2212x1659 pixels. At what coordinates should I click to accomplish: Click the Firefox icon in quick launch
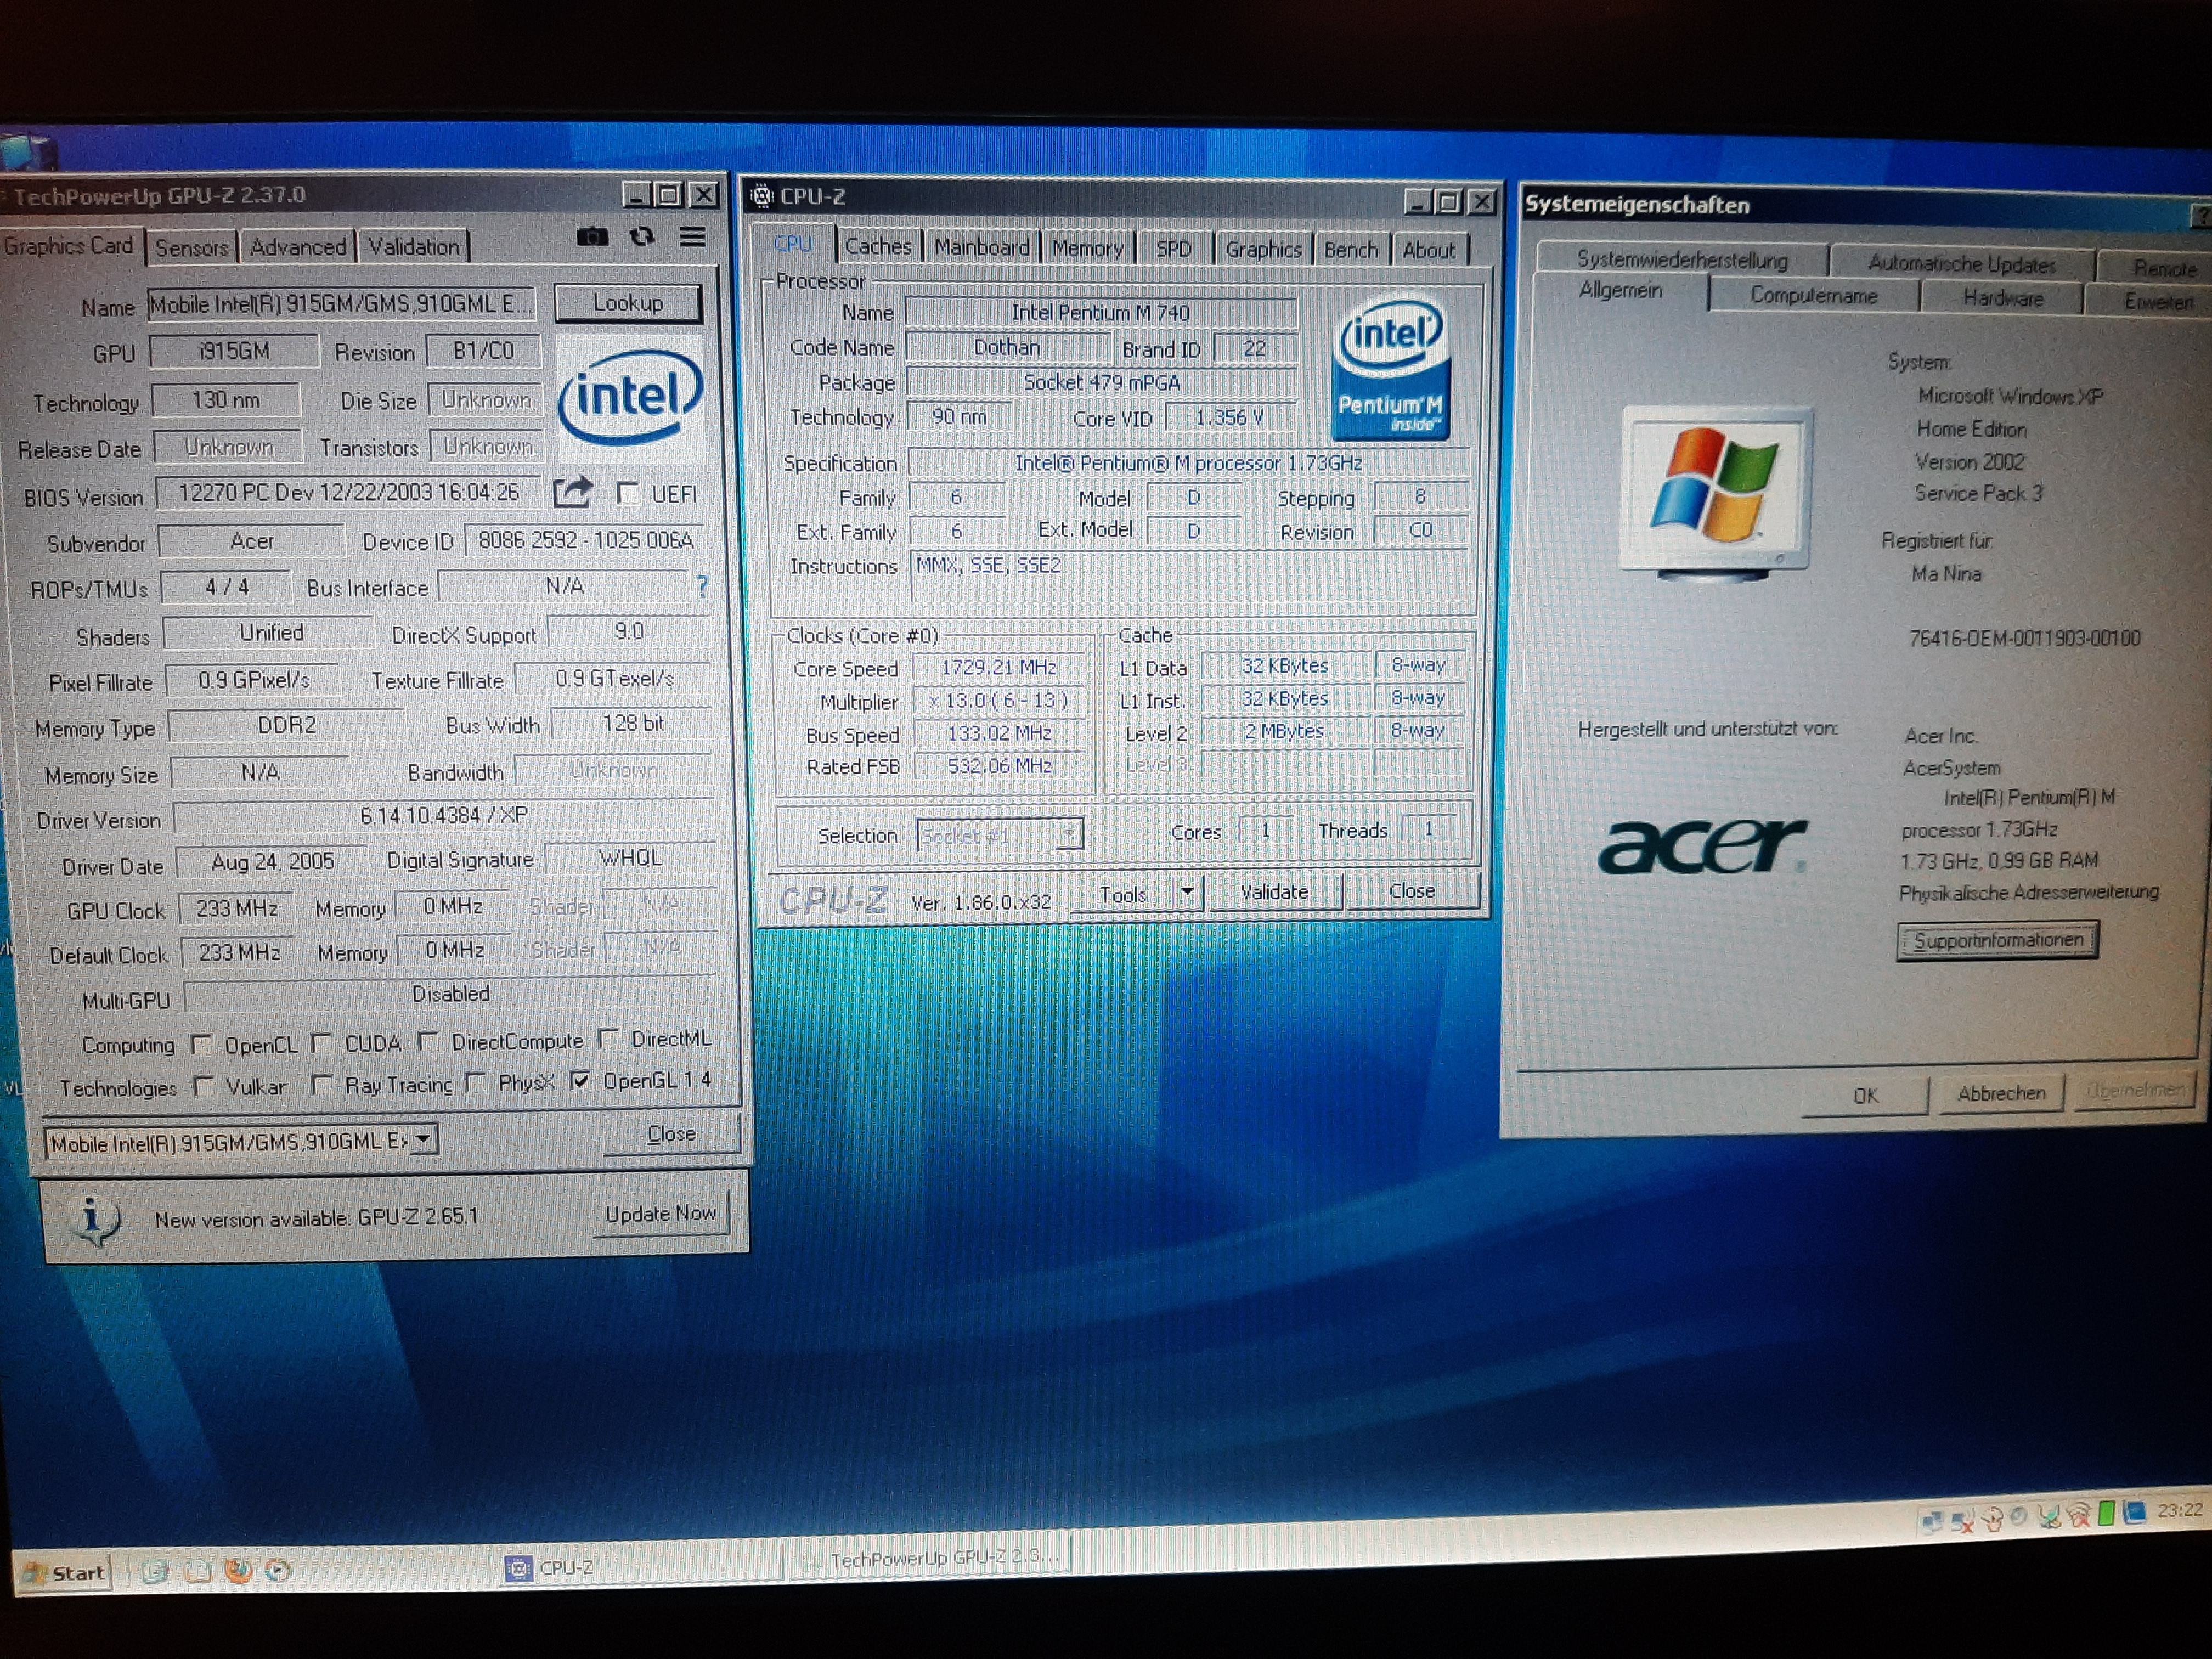pos(238,1570)
